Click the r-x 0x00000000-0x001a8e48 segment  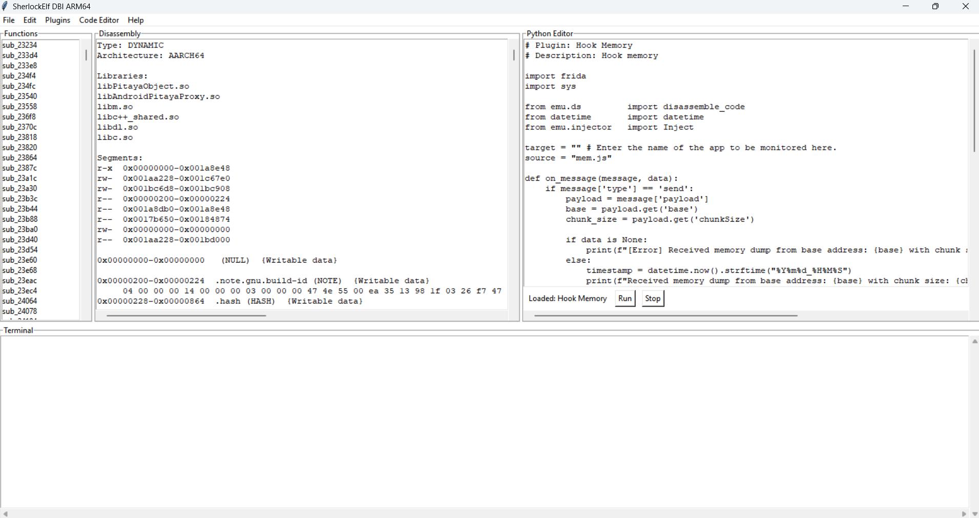pos(163,168)
